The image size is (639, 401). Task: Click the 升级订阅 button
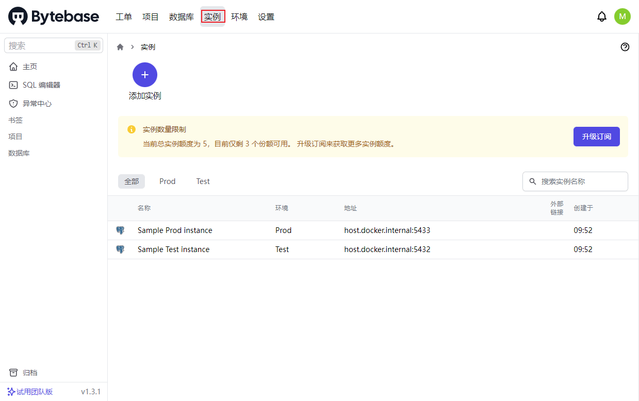(x=597, y=137)
